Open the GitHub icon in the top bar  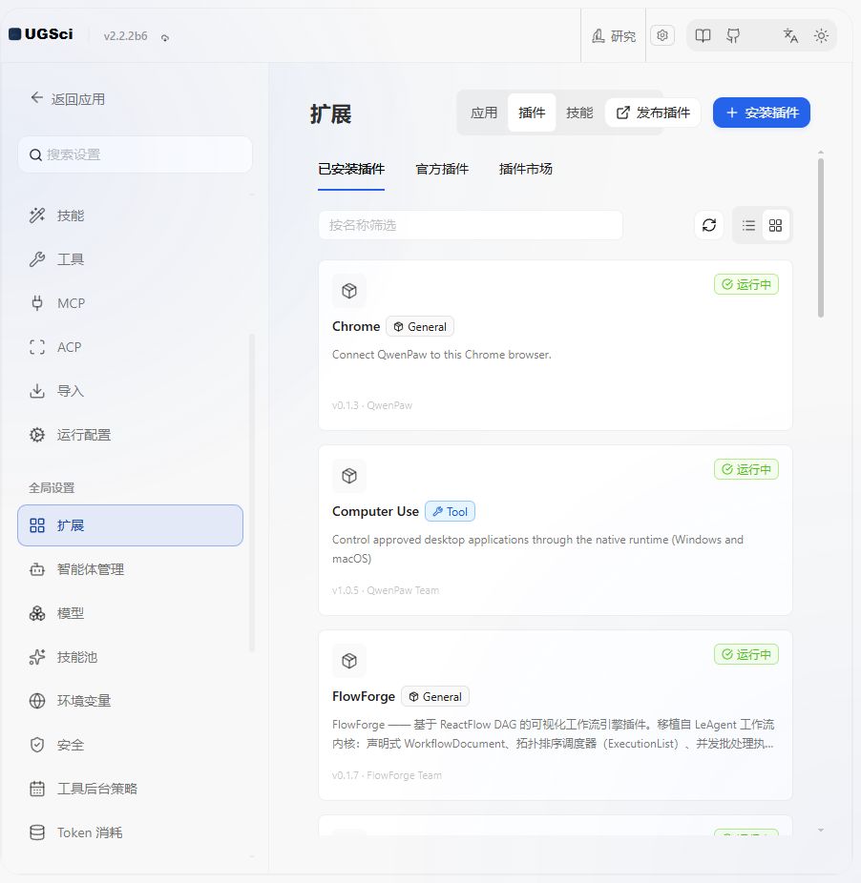(733, 36)
